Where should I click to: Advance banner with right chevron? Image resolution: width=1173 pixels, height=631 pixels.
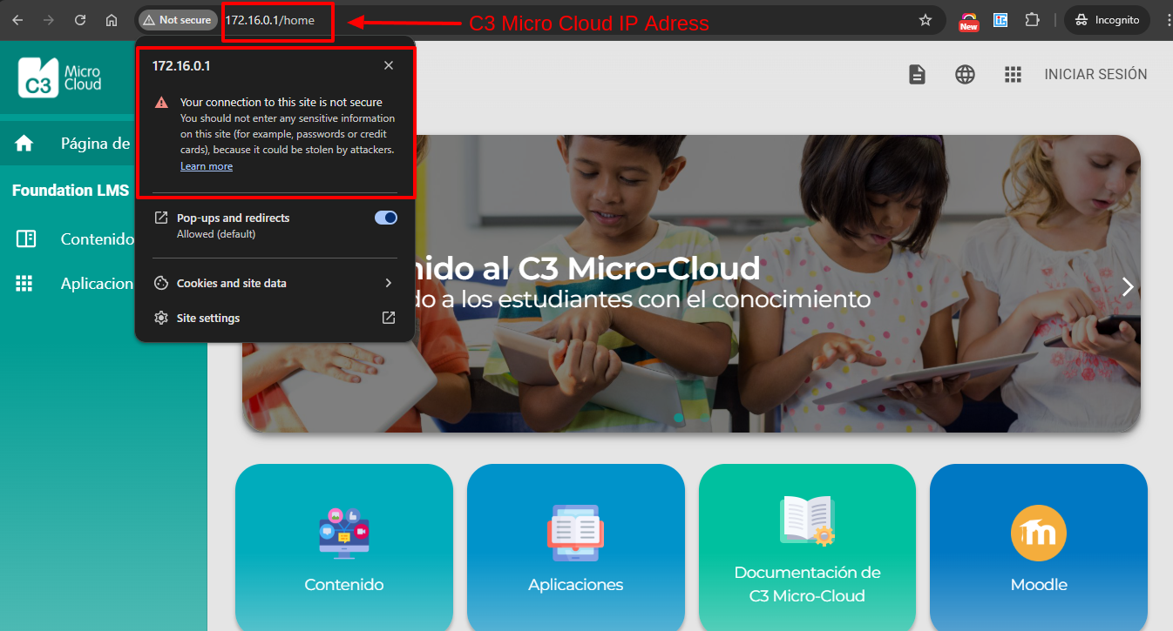point(1128,286)
